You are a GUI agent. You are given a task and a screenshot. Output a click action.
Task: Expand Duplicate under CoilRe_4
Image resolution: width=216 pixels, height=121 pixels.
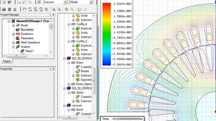[x=74, y=29]
